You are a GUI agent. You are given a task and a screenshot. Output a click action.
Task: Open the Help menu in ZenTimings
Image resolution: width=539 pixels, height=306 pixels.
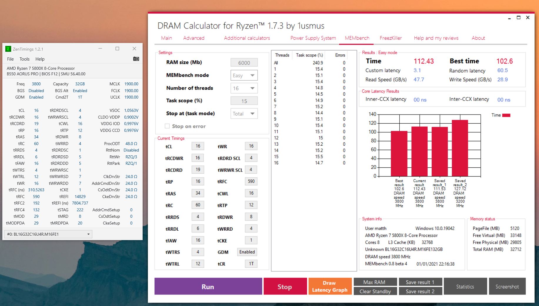(40, 59)
